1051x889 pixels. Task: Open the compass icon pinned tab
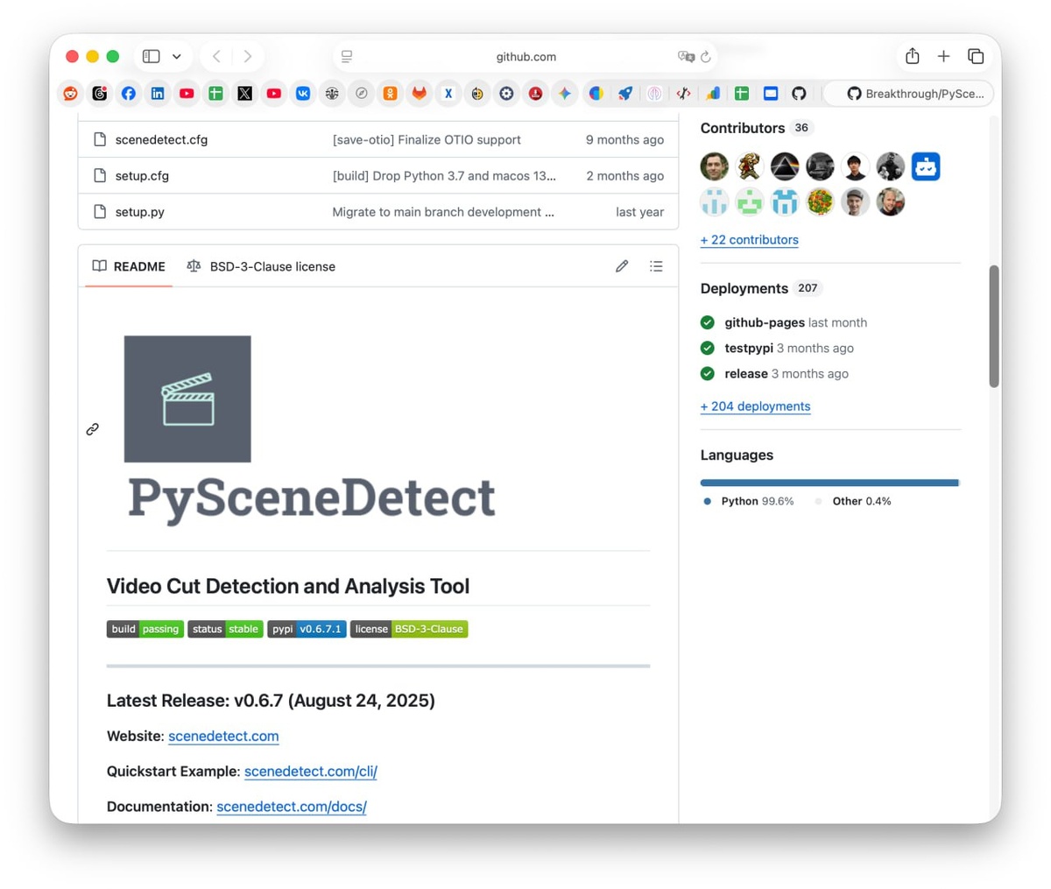(361, 94)
